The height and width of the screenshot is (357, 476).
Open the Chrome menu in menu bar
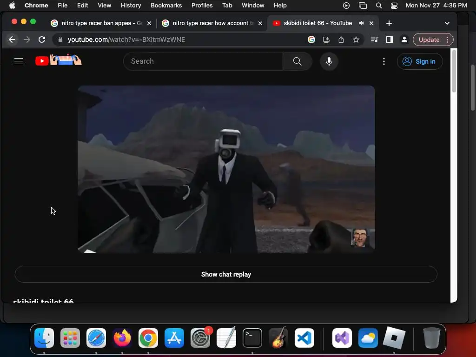pyautogui.click(x=36, y=5)
